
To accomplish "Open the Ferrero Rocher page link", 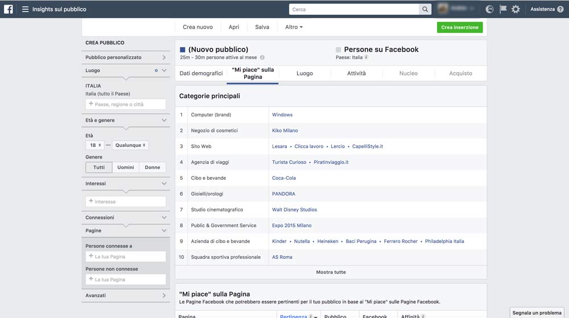I will point(401,241).
